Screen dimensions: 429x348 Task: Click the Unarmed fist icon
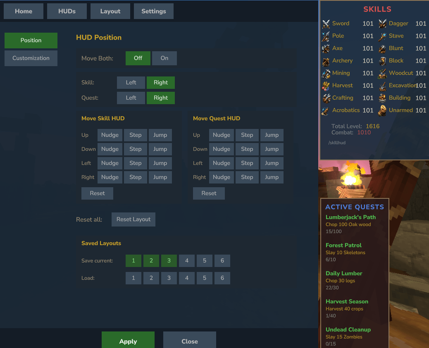(382, 110)
